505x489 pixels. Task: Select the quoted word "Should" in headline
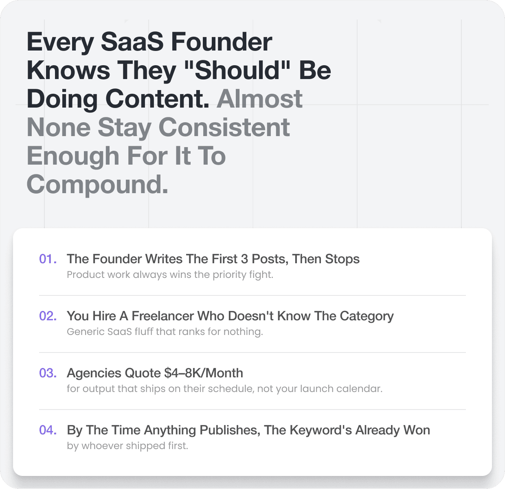point(237,70)
